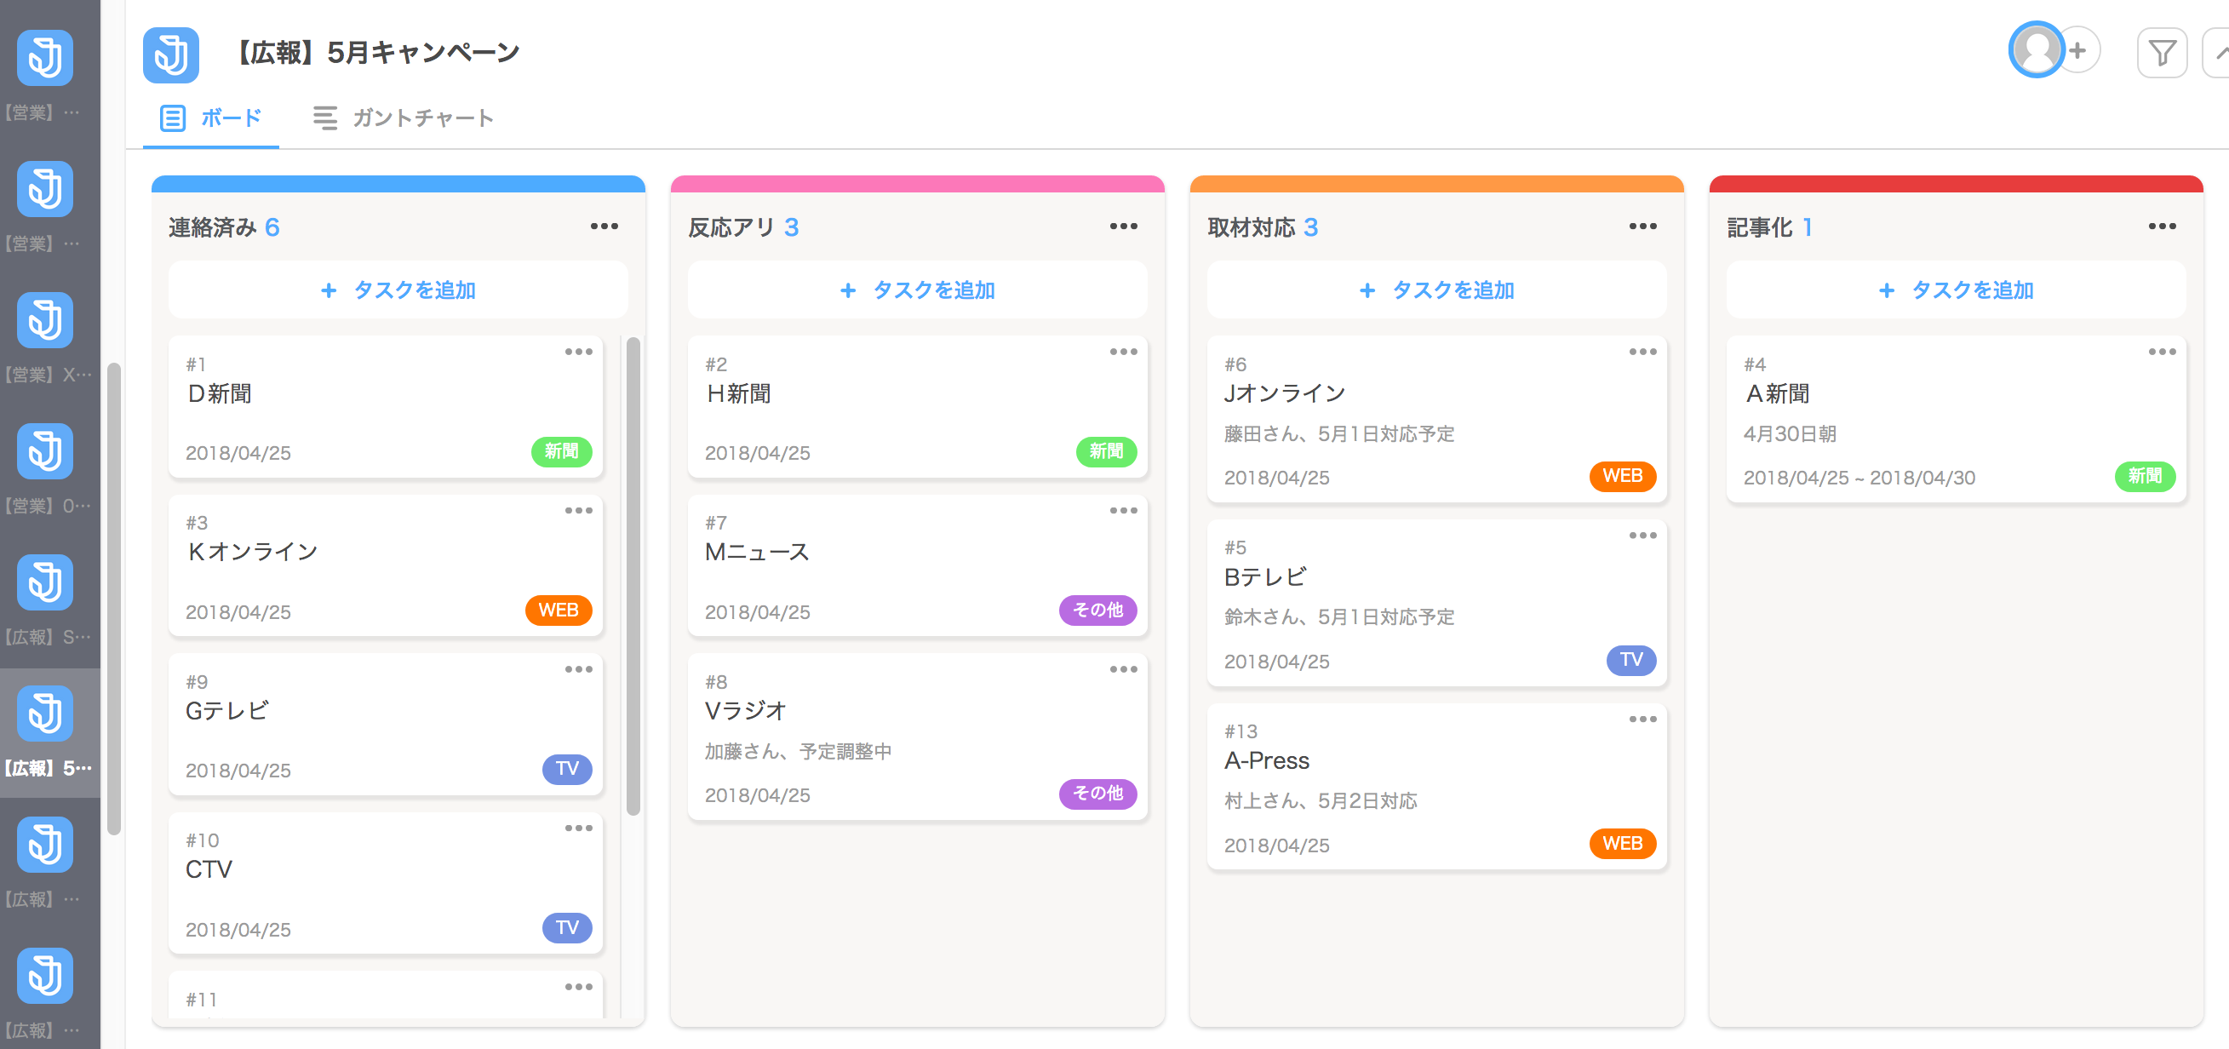Viewport: 2229px width, 1049px height.
Task: Click the note 加藤さん、予定調整中
Action: (798, 751)
